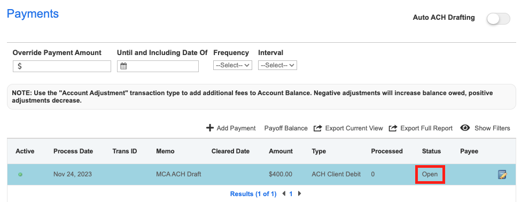Click the Export Full Report label
Screen dimensions: 521x202
tap(426, 128)
